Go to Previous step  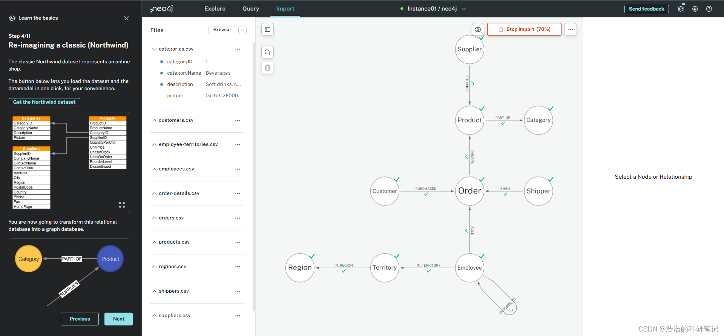pyautogui.click(x=80, y=319)
